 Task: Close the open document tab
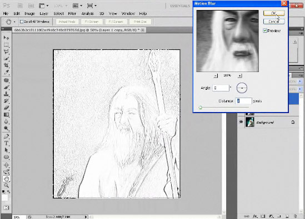pos(143,30)
